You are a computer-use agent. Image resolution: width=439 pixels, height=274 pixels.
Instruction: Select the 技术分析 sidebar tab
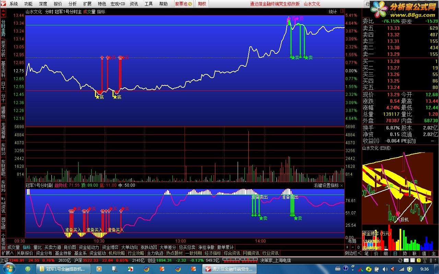(x=3, y=48)
